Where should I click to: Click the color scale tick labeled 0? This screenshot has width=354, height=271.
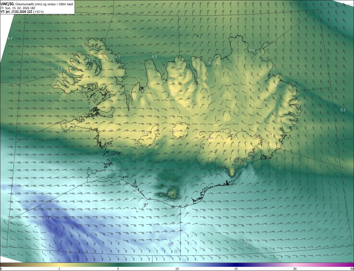pyautogui.click(x=1, y=269)
